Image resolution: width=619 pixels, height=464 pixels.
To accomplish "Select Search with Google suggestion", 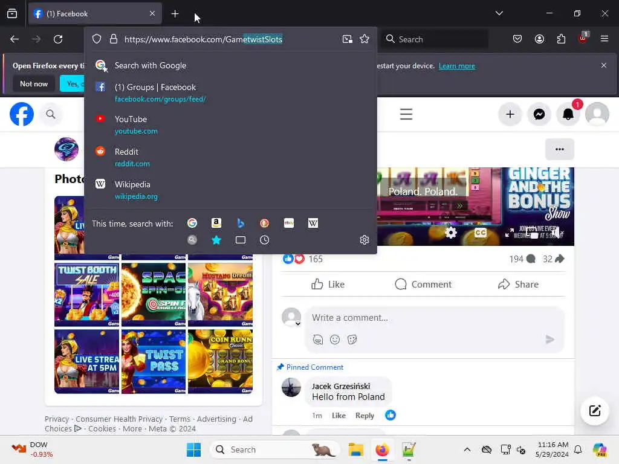I will [230, 65].
